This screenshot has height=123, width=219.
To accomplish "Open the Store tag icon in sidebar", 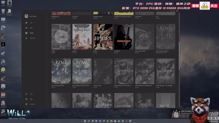I will (x=26, y=28).
